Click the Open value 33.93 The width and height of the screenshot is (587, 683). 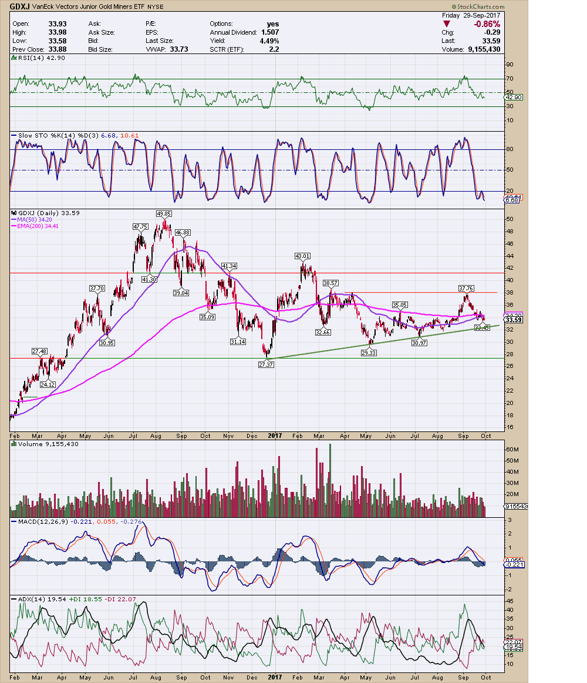click(58, 24)
